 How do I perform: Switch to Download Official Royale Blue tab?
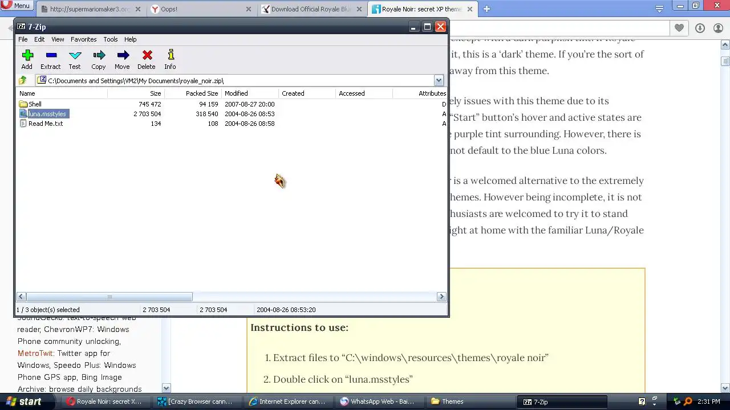point(313,9)
